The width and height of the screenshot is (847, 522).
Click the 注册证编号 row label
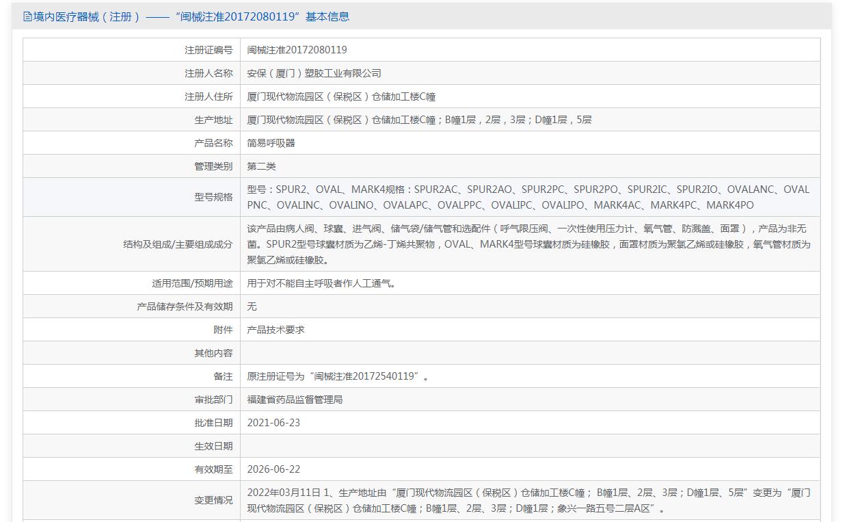pyautogui.click(x=209, y=50)
